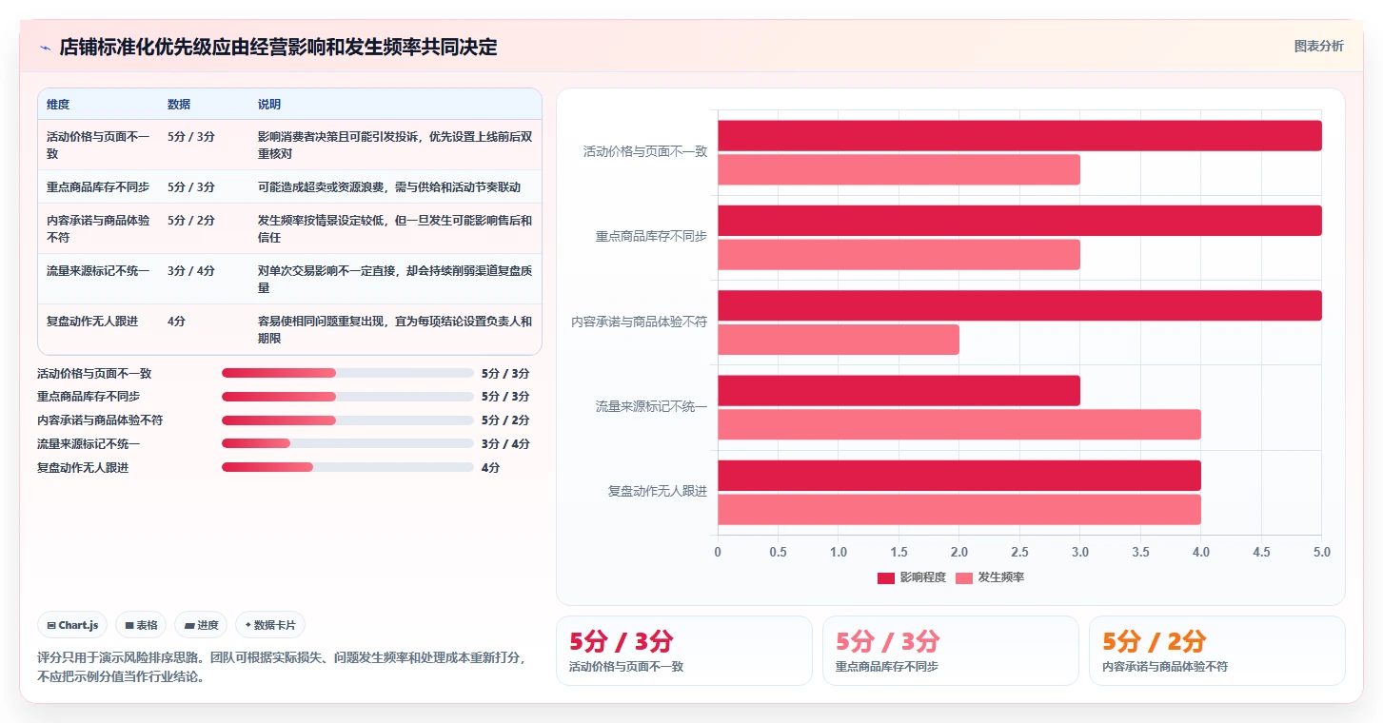Click progress bar for 内容承诺与商品体验不符

(347, 420)
